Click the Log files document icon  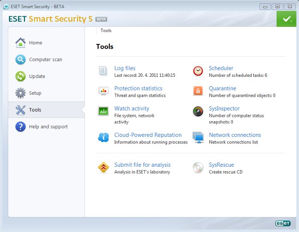(103, 71)
